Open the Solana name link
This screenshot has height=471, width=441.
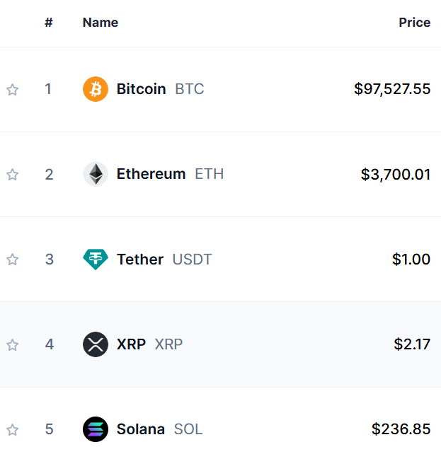click(141, 429)
